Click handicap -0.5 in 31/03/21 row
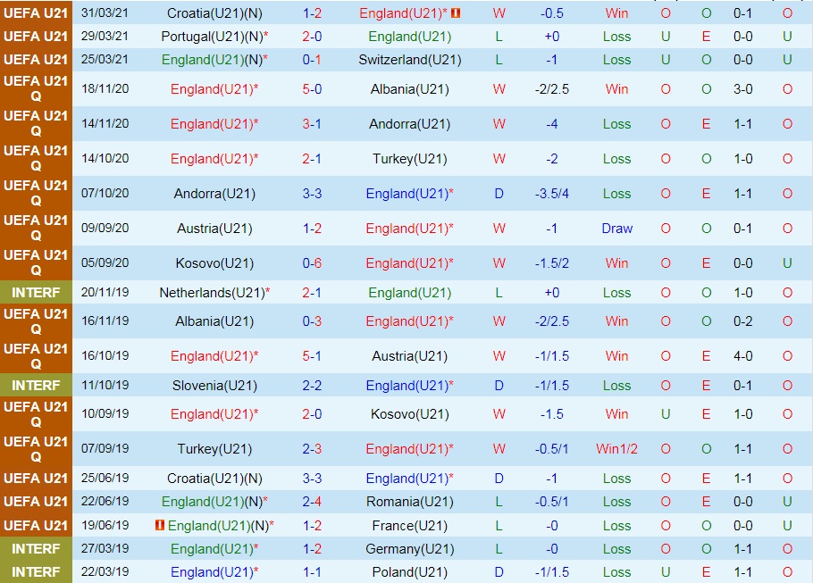 pyautogui.click(x=552, y=13)
